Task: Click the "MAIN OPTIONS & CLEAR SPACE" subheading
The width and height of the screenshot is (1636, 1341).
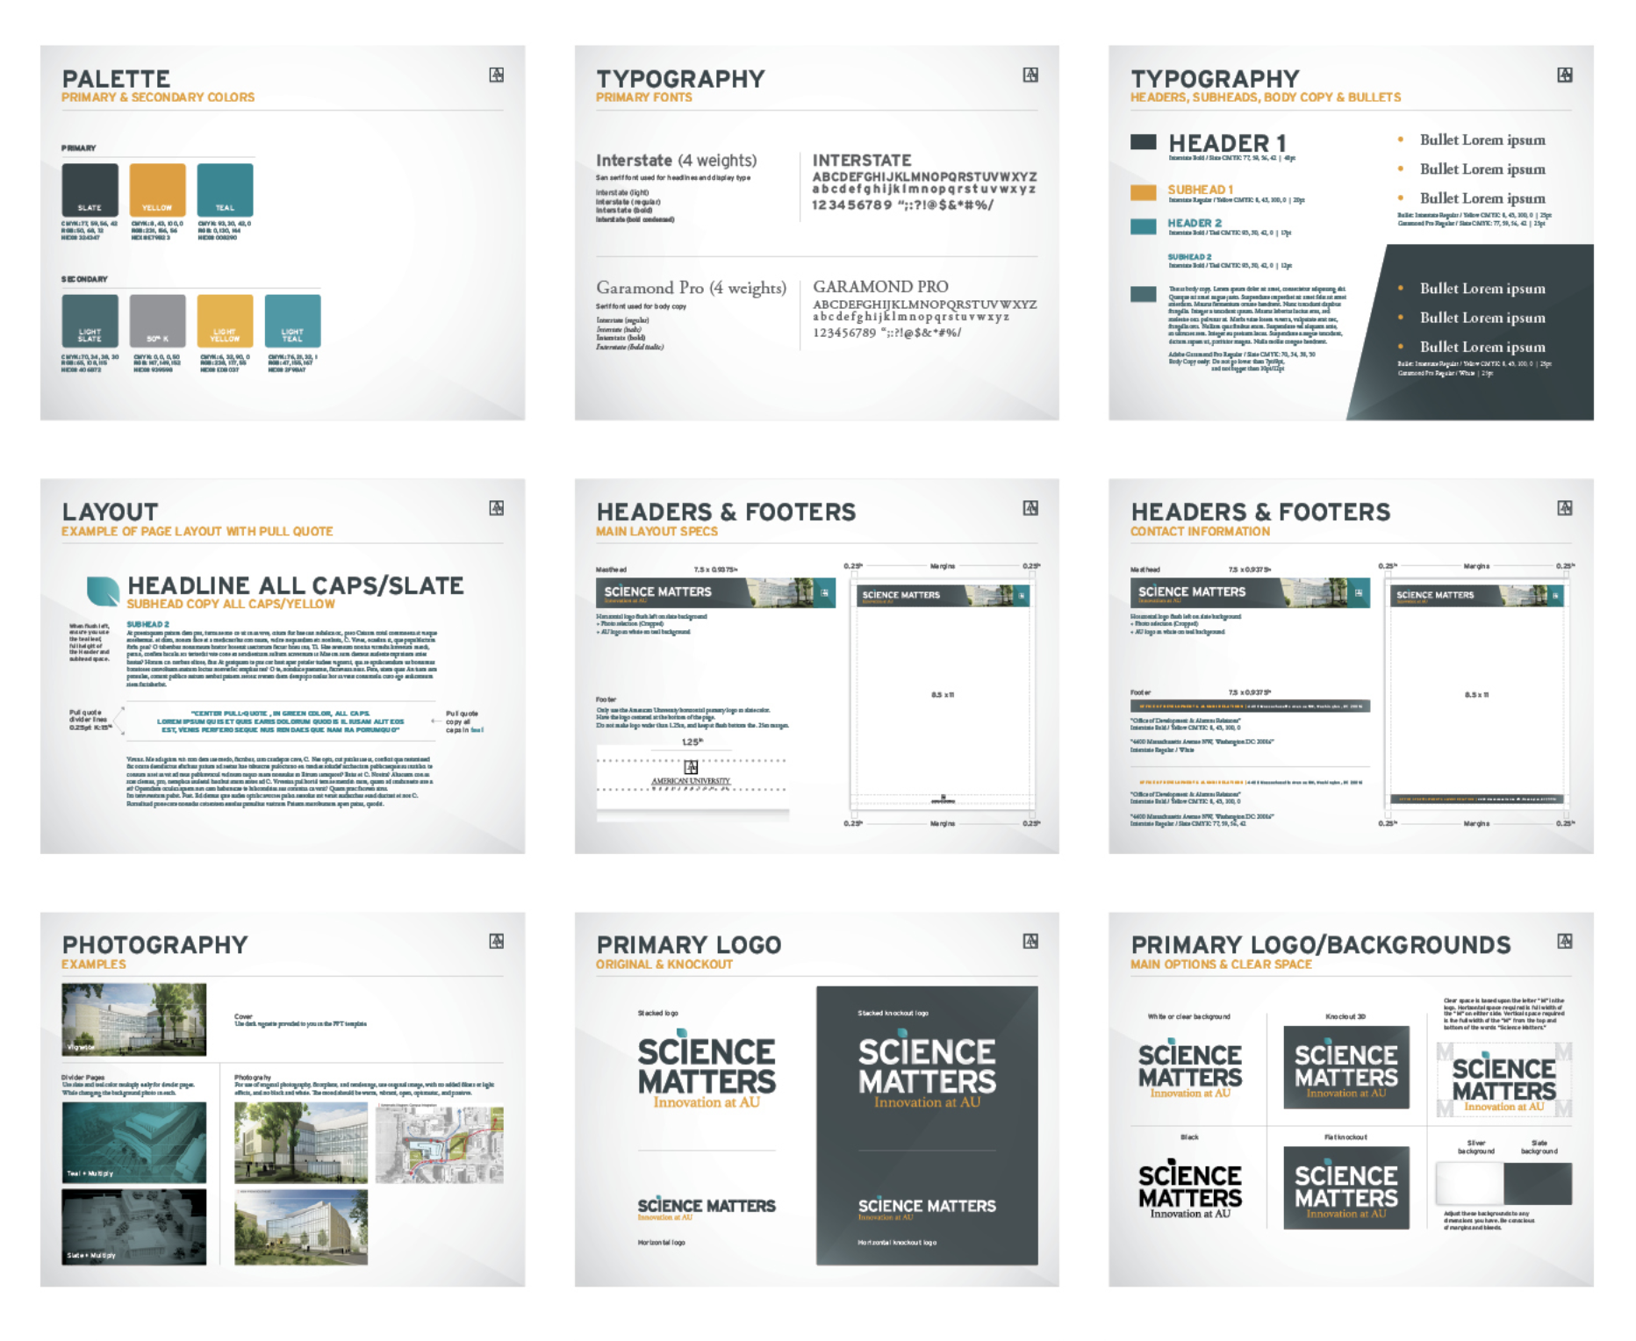Action: tap(1221, 964)
